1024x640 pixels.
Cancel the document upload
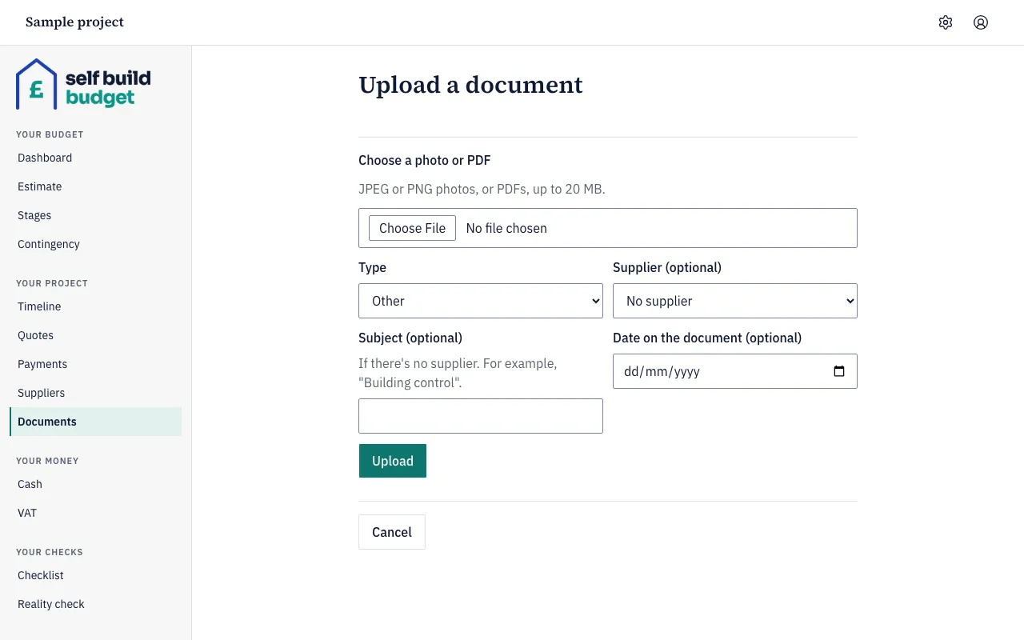click(392, 532)
